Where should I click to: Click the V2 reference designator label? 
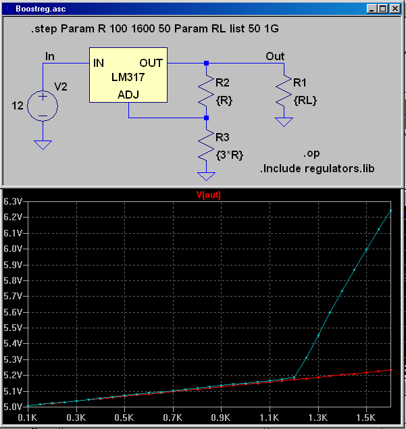[61, 86]
